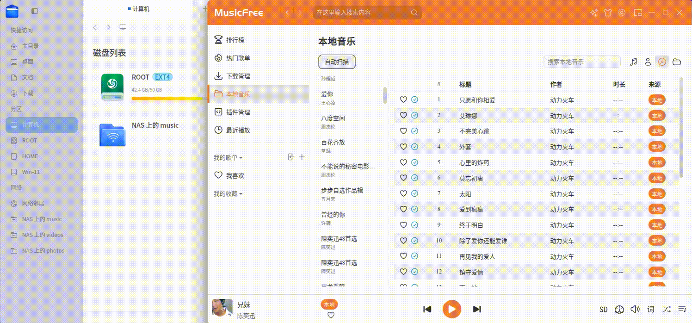The width and height of the screenshot is (692, 323).
Task: Favorite current song 兄妹 in player bar
Action: tap(331, 315)
